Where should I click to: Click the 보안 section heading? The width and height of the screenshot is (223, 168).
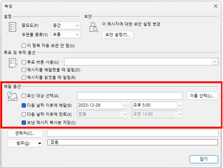[88, 16]
